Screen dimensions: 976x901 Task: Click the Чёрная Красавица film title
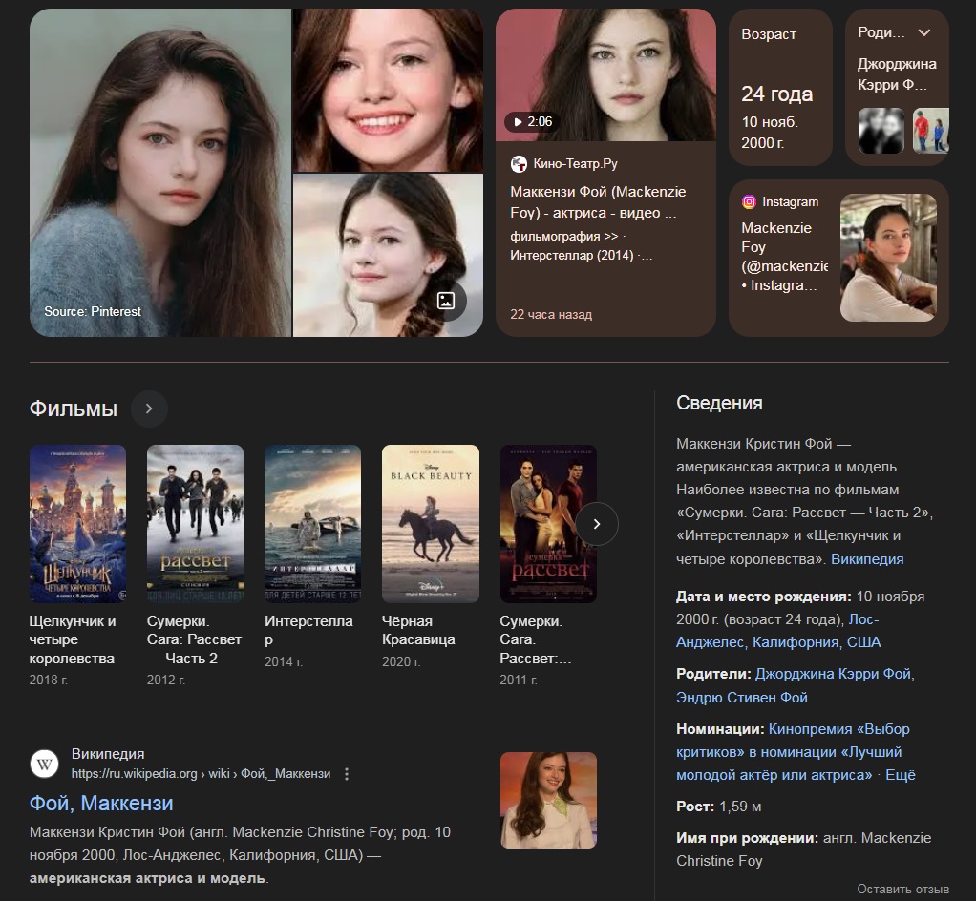(418, 630)
